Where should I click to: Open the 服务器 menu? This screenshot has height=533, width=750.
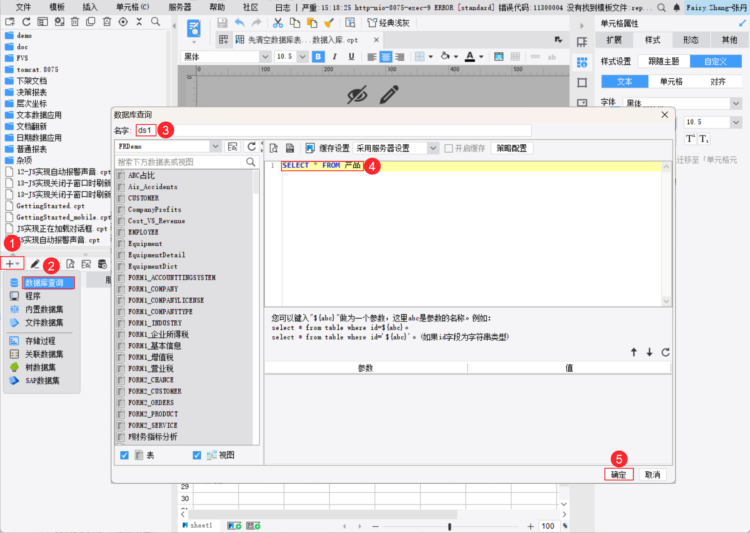180,7
